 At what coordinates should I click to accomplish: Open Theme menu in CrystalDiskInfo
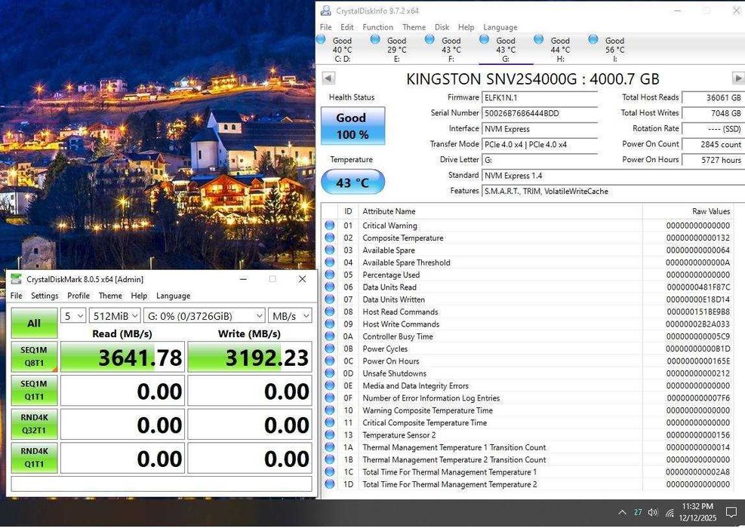(414, 27)
